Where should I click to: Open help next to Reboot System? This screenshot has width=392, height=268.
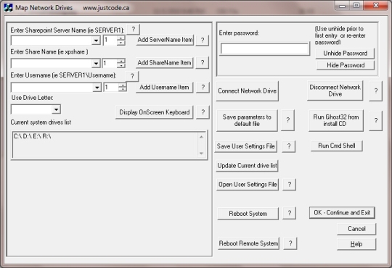[289, 213]
